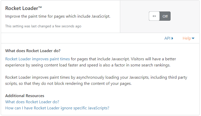Turn on the Rocket Loader switch
The width and height of the screenshot is (201, 116).
[x=160, y=16]
